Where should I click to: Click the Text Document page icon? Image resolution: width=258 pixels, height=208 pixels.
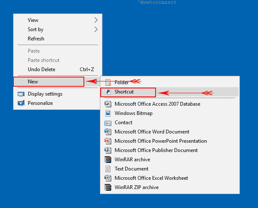point(108,169)
